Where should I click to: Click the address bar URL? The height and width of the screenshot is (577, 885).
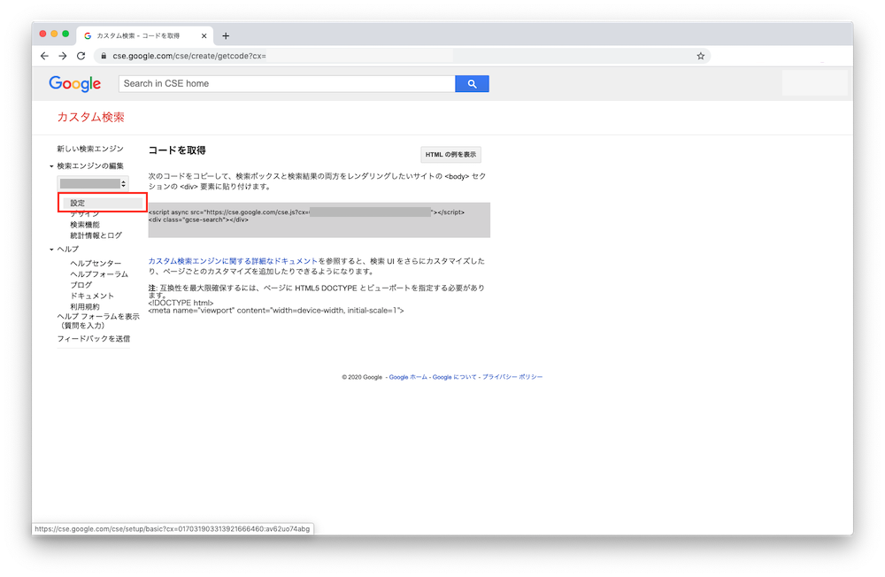point(189,56)
